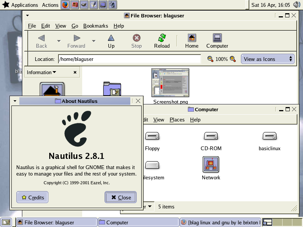
Task: Click the home icon in Information sidebar
Action: tap(52, 89)
